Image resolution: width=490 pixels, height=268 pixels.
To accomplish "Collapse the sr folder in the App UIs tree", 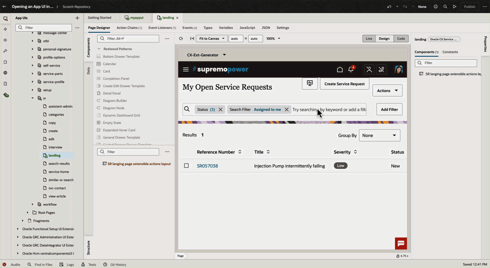I will coord(32,98).
